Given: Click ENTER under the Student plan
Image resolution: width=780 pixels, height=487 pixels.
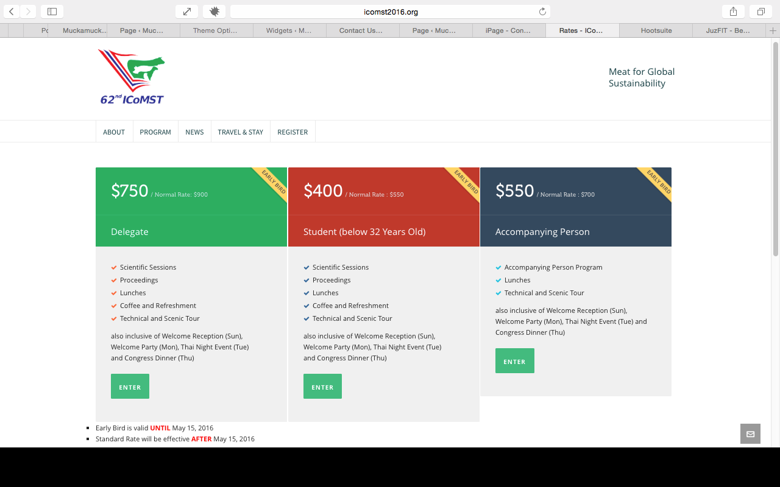Looking at the screenshot, I should coord(322,387).
